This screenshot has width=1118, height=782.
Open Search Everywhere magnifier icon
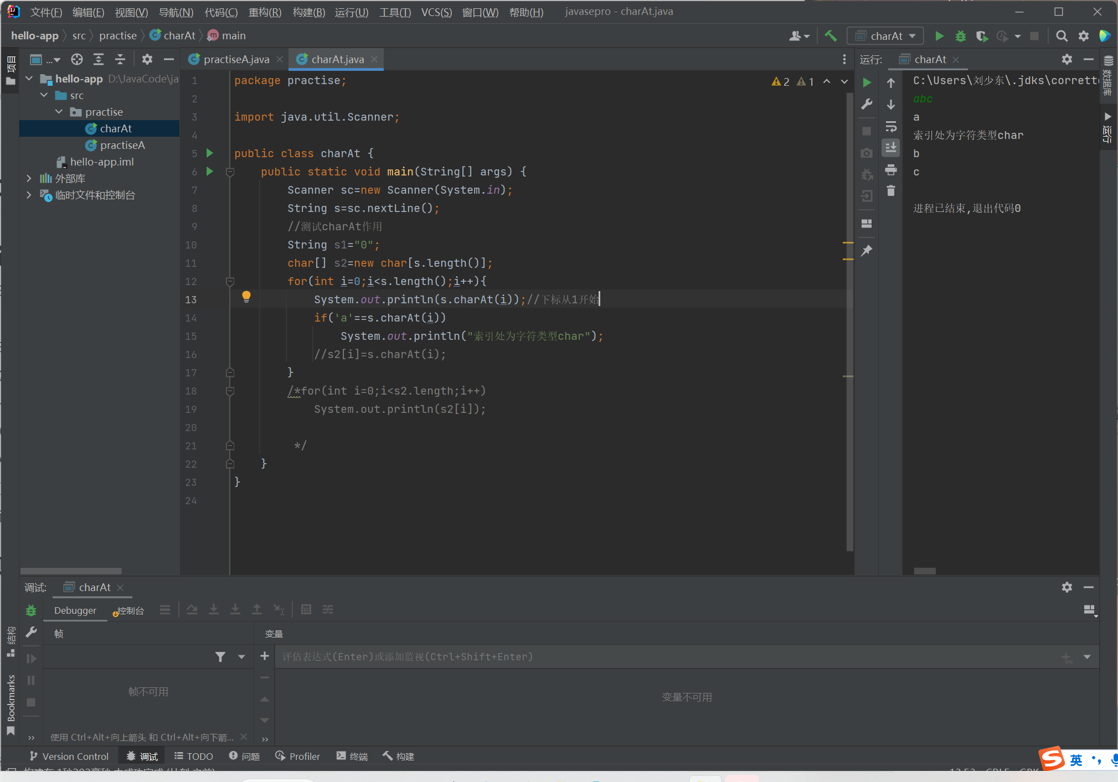(x=1062, y=36)
